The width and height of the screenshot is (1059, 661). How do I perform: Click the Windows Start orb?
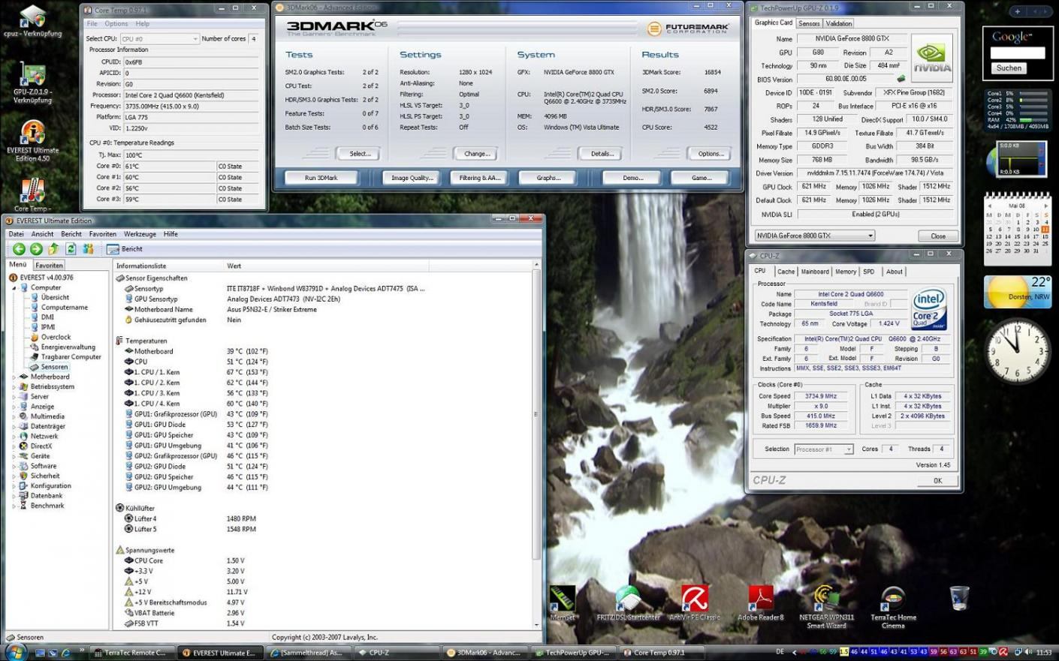click(x=15, y=651)
